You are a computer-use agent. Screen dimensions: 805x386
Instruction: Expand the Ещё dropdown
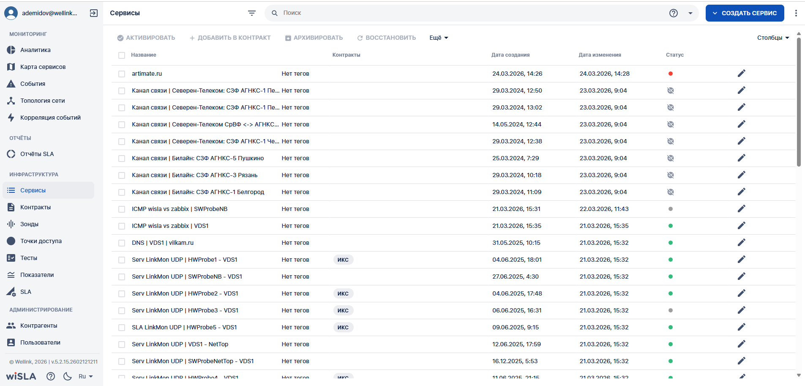(439, 38)
